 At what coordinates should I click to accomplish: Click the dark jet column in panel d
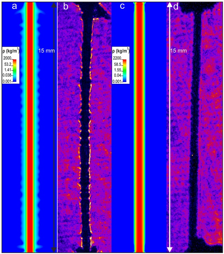(197, 139)
